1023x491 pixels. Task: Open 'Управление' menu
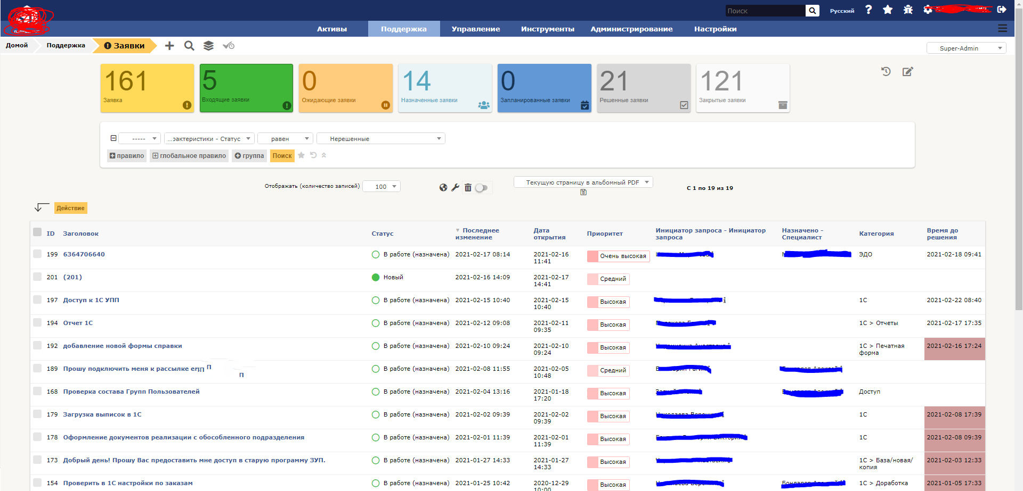tap(476, 29)
